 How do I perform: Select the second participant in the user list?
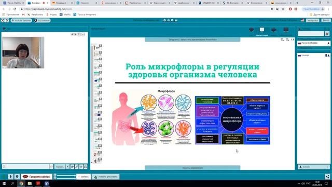pyautogui.click(x=313, y=56)
